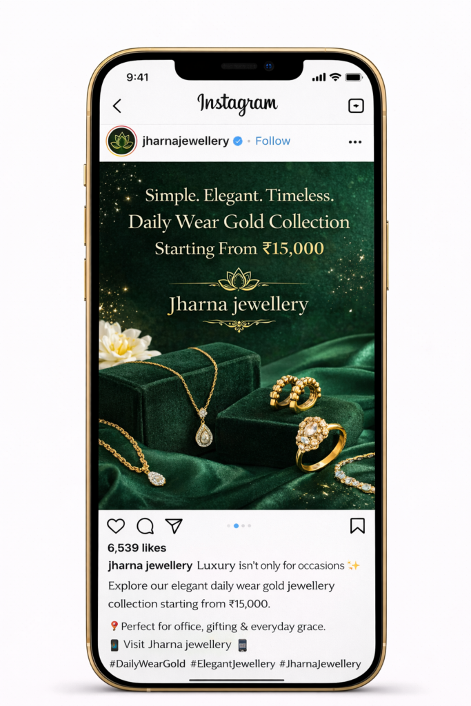Click the verified badge icon

click(238, 141)
